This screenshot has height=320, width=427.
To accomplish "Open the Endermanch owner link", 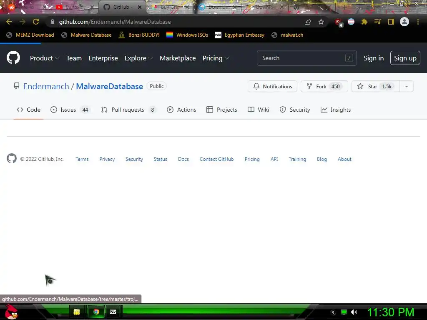I will tap(46, 86).
